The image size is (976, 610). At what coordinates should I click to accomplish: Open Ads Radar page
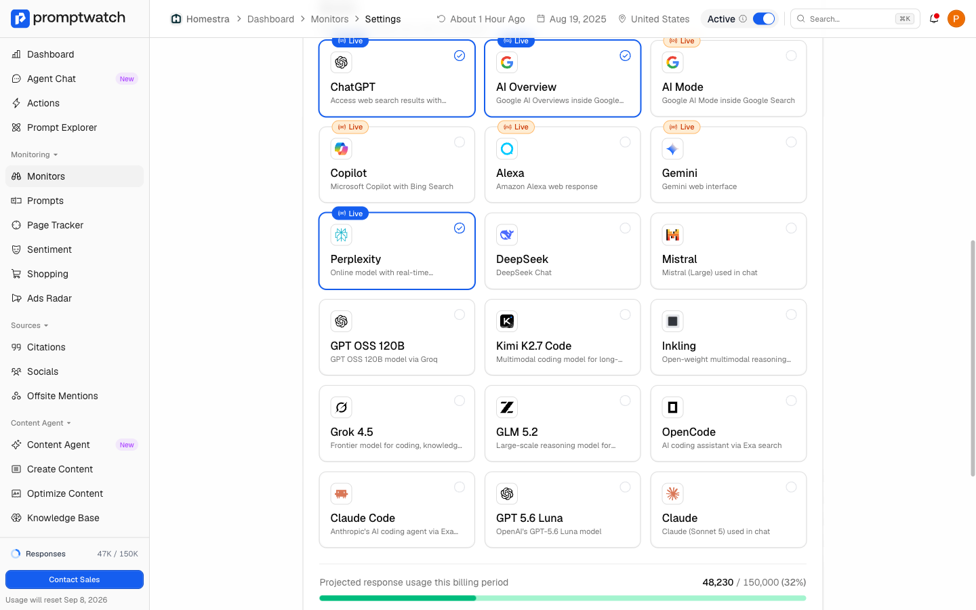(x=75, y=298)
